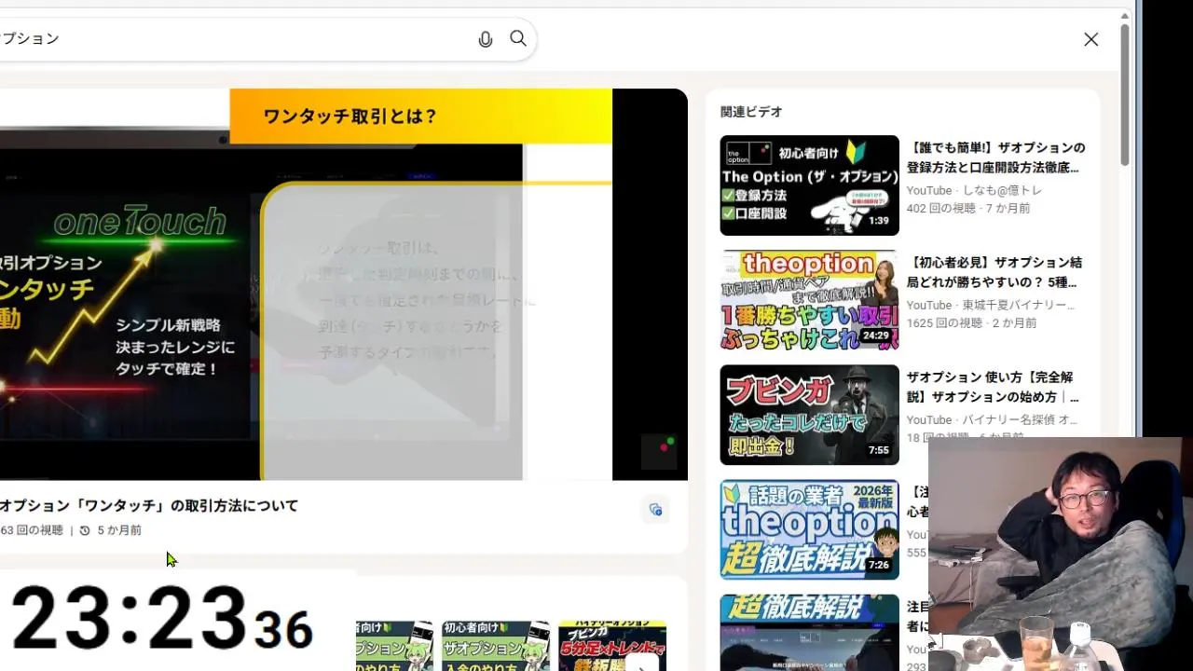Click the save video icon below the player
This screenshot has width=1193, height=671.
(656, 510)
